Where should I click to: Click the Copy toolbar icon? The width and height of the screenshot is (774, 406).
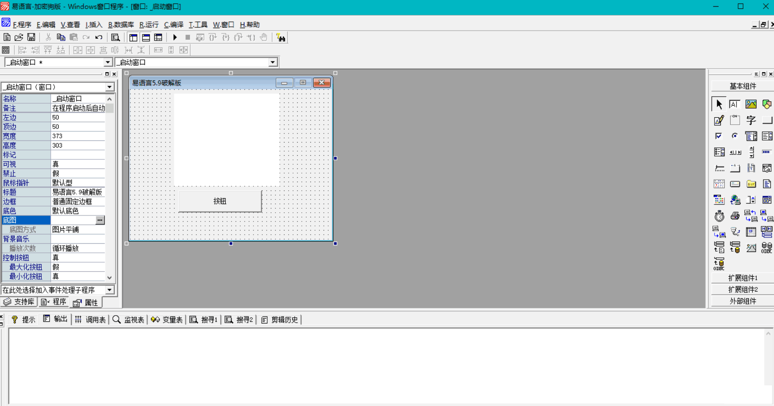point(61,37)
